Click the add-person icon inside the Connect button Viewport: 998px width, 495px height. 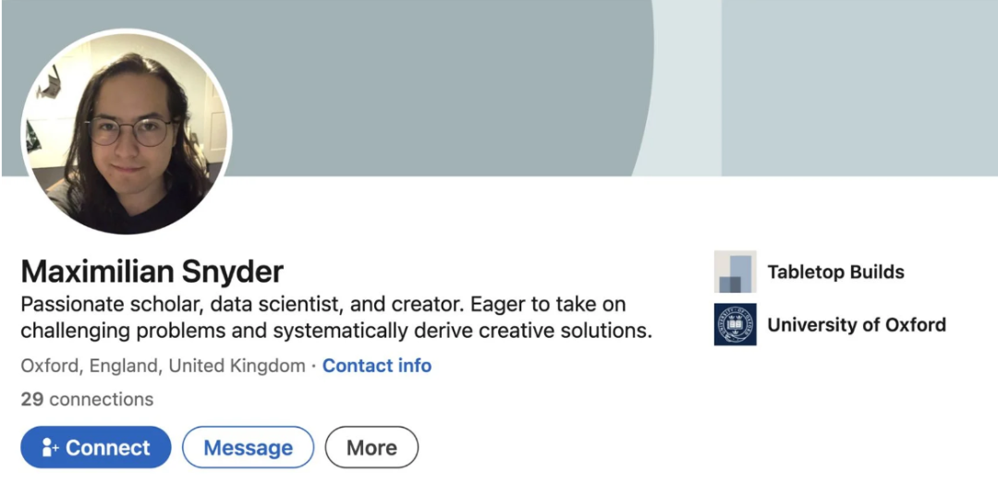(50, 448)
